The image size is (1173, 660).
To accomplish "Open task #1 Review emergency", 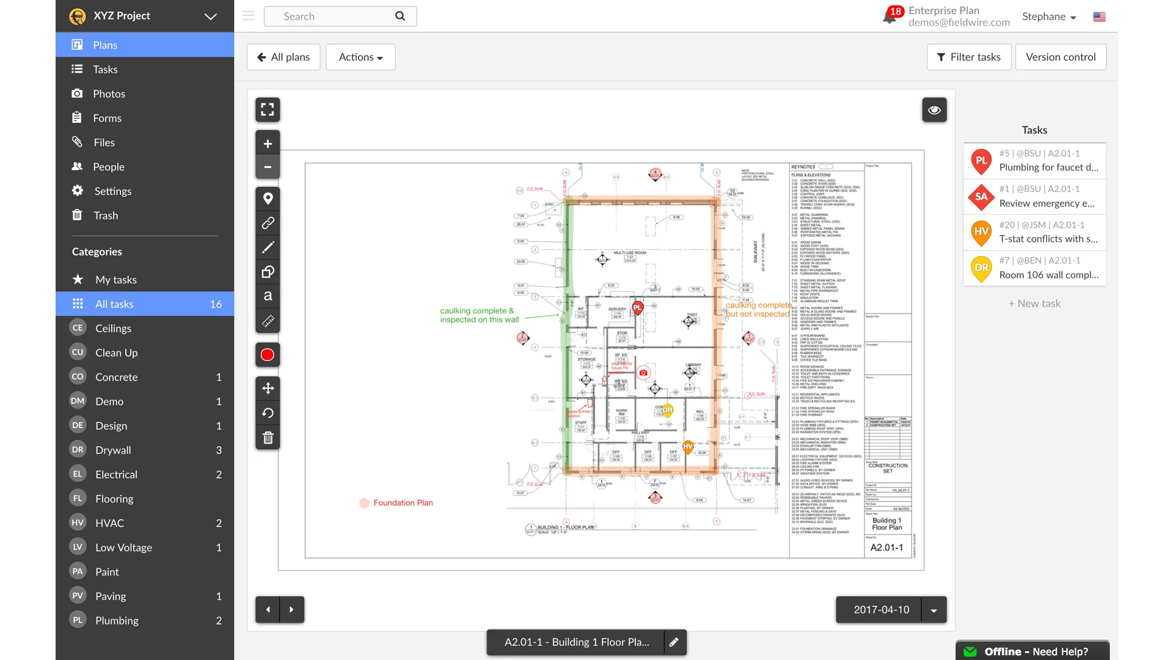I will point(1035,197).
